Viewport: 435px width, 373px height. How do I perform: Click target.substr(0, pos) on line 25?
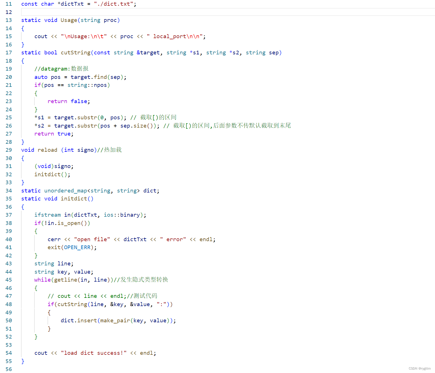pos(89,118)
